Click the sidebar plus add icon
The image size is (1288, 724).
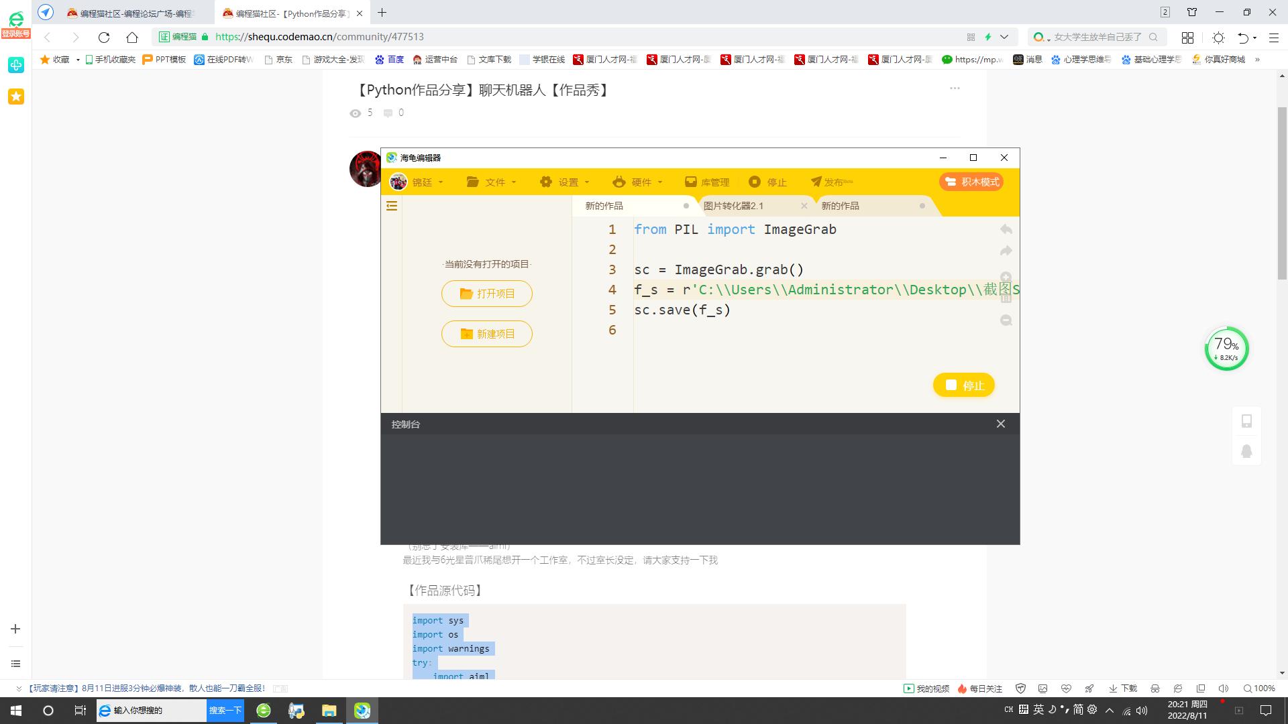point(15,629)
